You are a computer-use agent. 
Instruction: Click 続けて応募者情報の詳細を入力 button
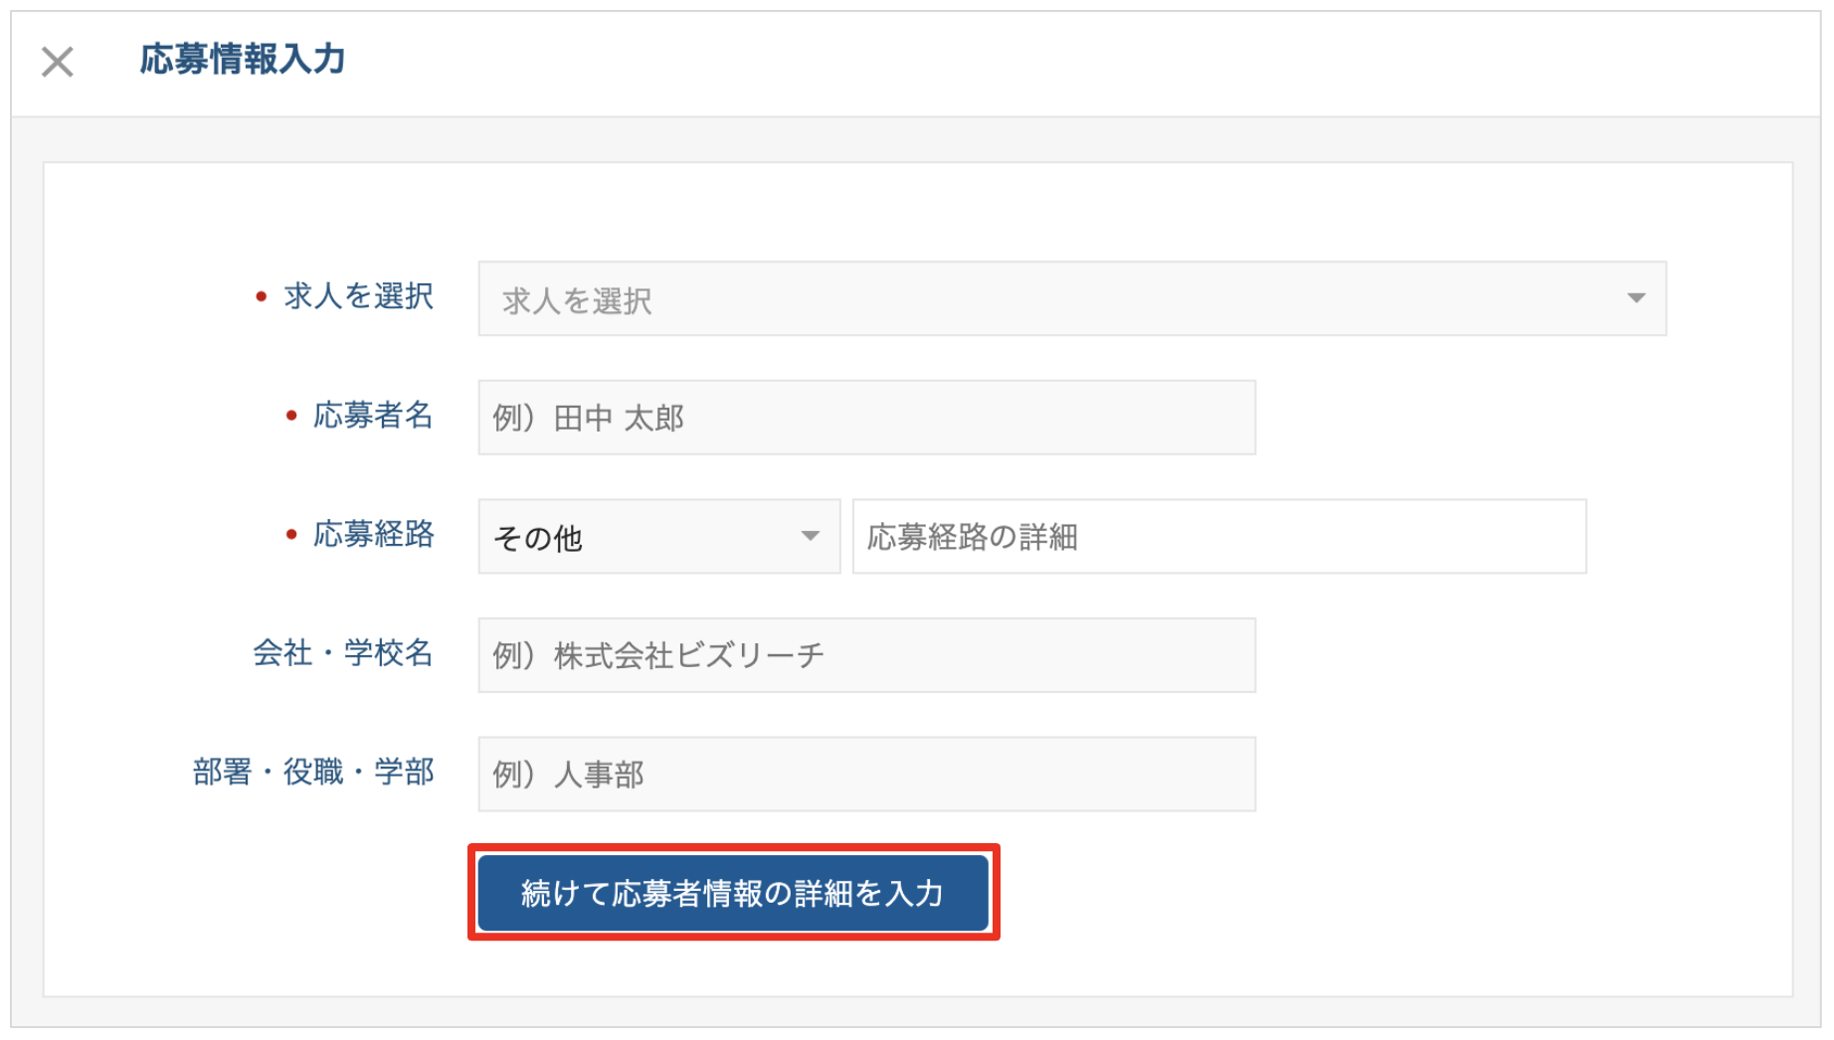tap(733, 893)
